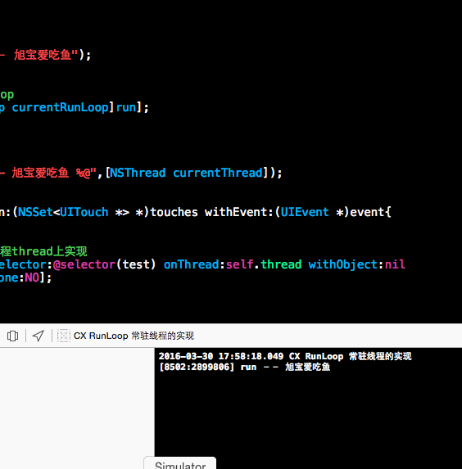Place cursor on currentRunLoop in the code
This screenshot has height=469, width=462.
click(60, 107)
